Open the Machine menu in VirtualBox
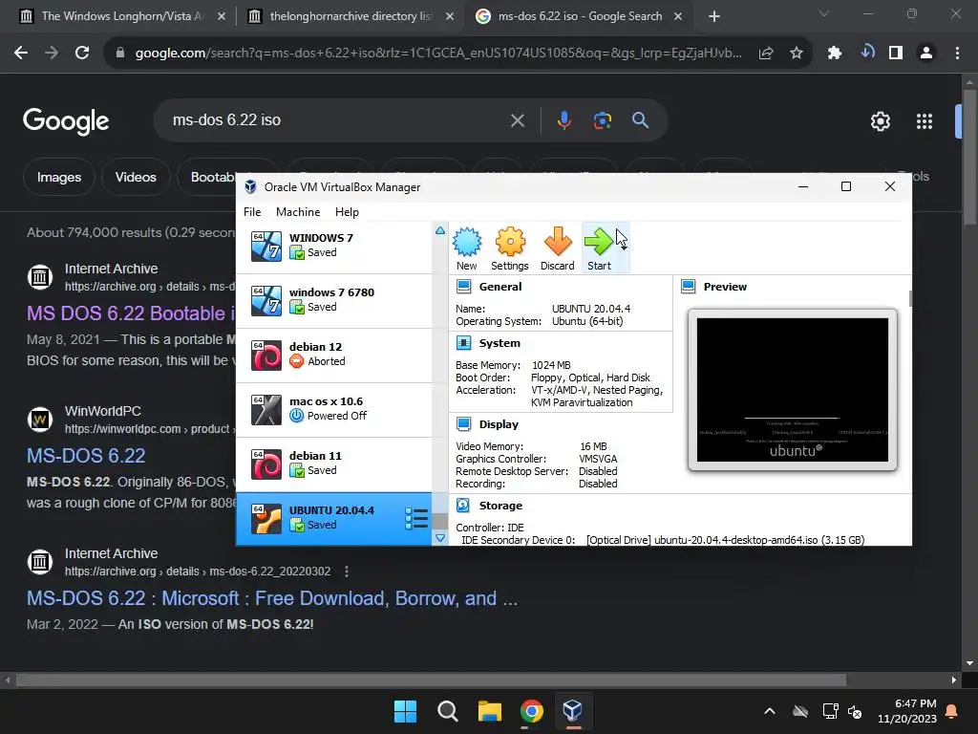This screenshot has height=734, width=978. [x=298, y=212]
